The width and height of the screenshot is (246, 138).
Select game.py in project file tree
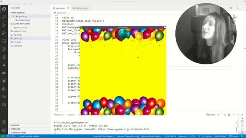pos(18,38)
